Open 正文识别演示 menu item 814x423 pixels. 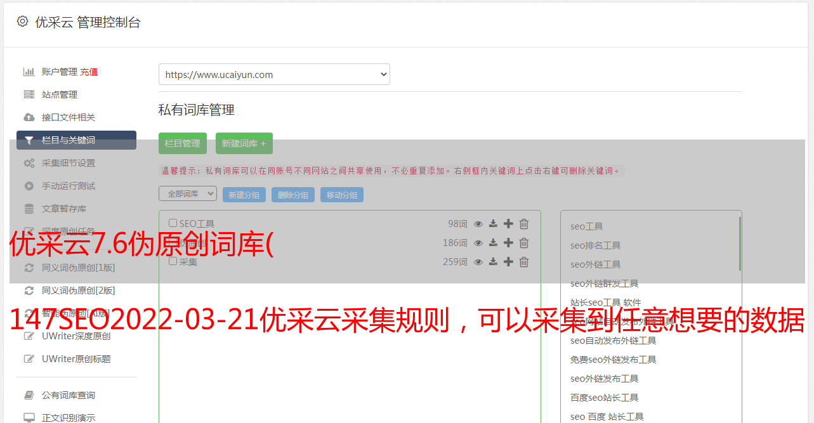pyautogui.click(x=69, y=418)
